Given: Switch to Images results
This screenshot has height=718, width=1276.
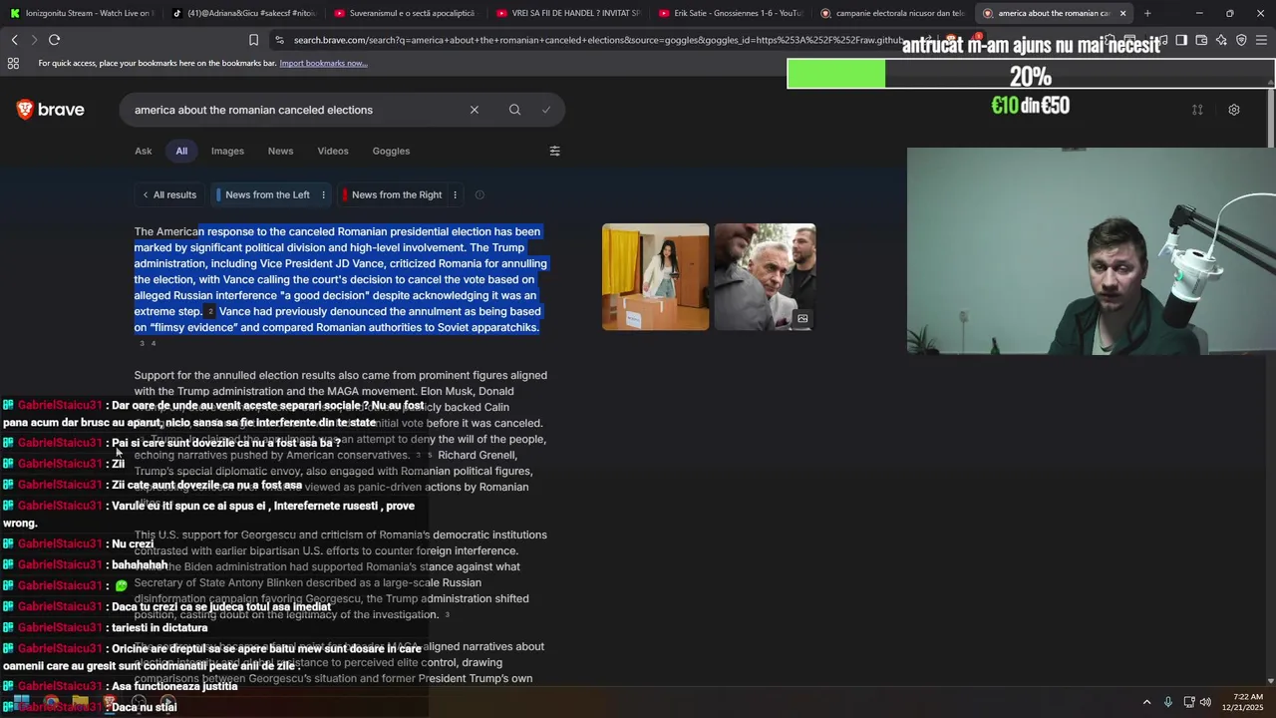Looking at the screenshot, I should tap(227, 151).
